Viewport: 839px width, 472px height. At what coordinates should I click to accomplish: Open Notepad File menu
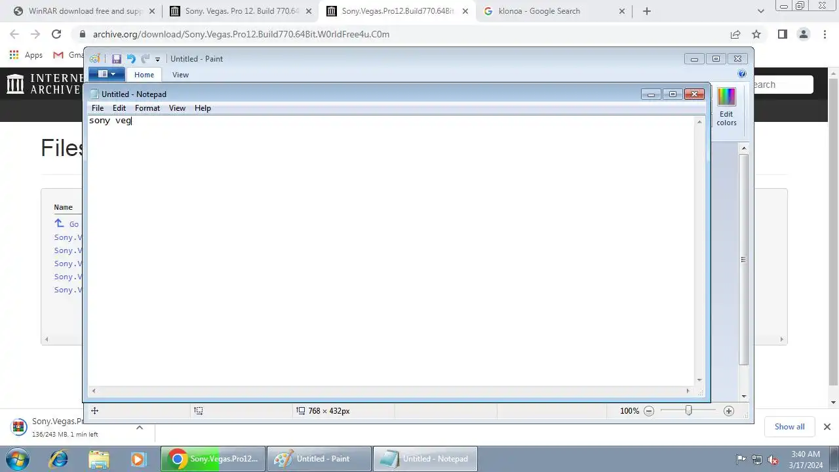coord(98,108)
